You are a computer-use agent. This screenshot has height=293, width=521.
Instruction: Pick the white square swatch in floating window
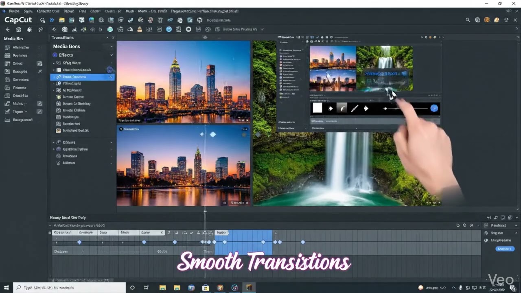coord(317,108)
